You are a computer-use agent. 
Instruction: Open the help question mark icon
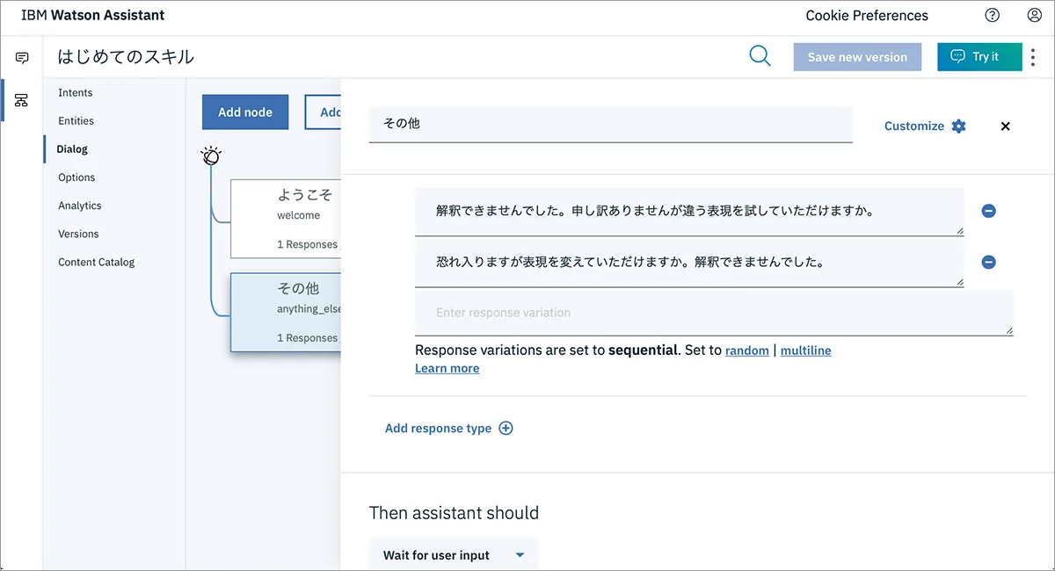tap(993, 15)
